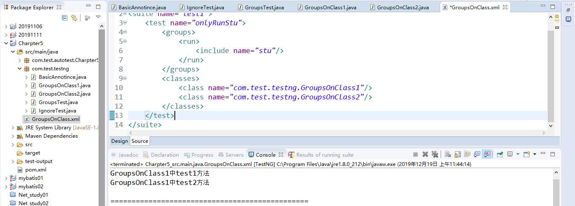Toggle show console on standard error change
575x206 pixels.
coord(487,155)
